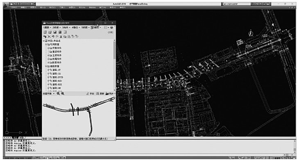
Task: Click the AutoCAD application logo button
Action: (x=6, y=5)
